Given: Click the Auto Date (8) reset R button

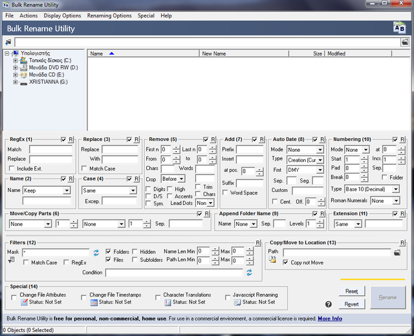Looking at the screenshot, I should [x=322, y=140].
